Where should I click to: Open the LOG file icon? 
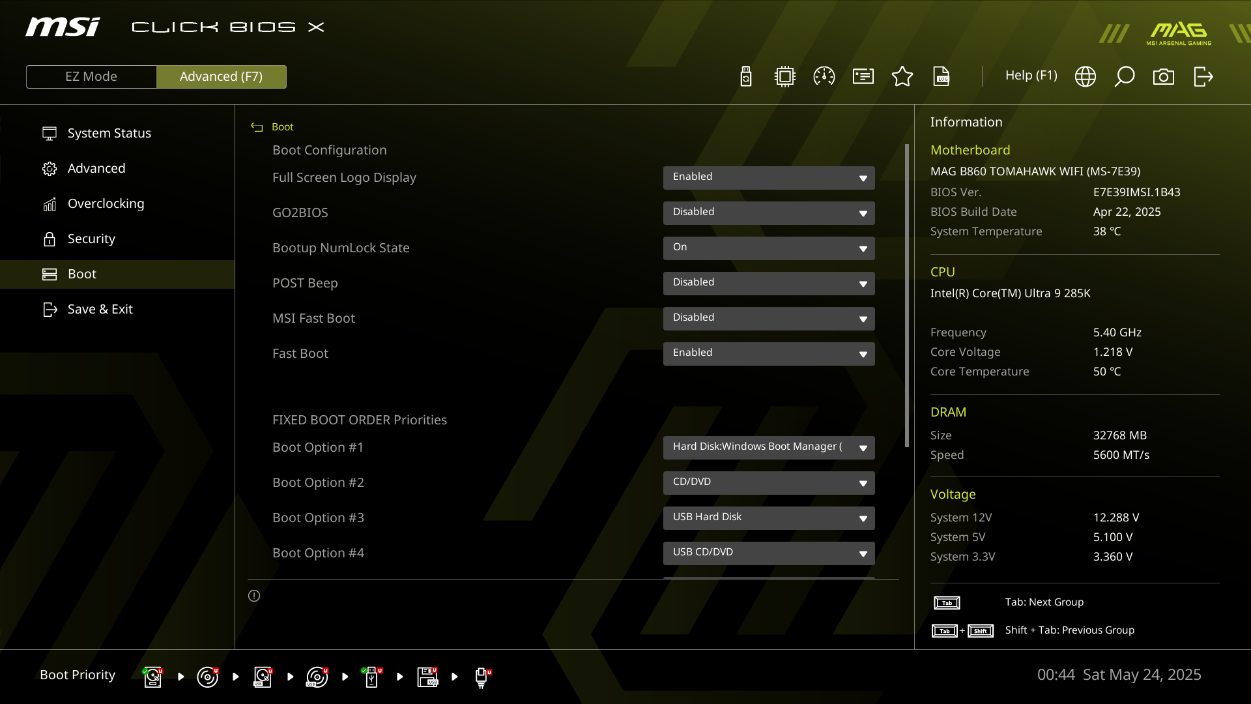tap(942, 76)
